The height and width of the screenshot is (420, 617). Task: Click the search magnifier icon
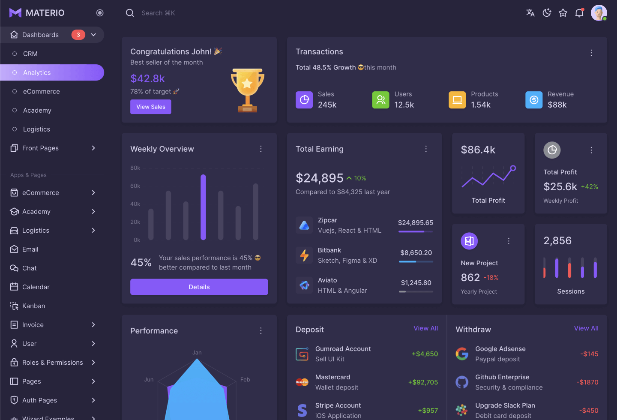[x=130, y=13]
